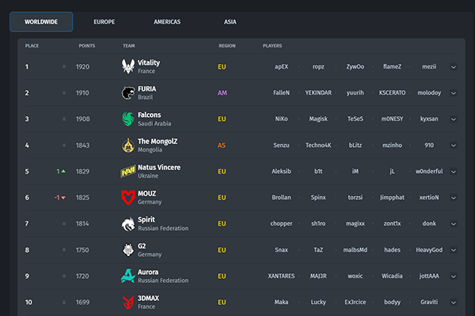Viewport: 475px width, 316px height.
Task: Open player ZywOo's profile
Action: 355,67
